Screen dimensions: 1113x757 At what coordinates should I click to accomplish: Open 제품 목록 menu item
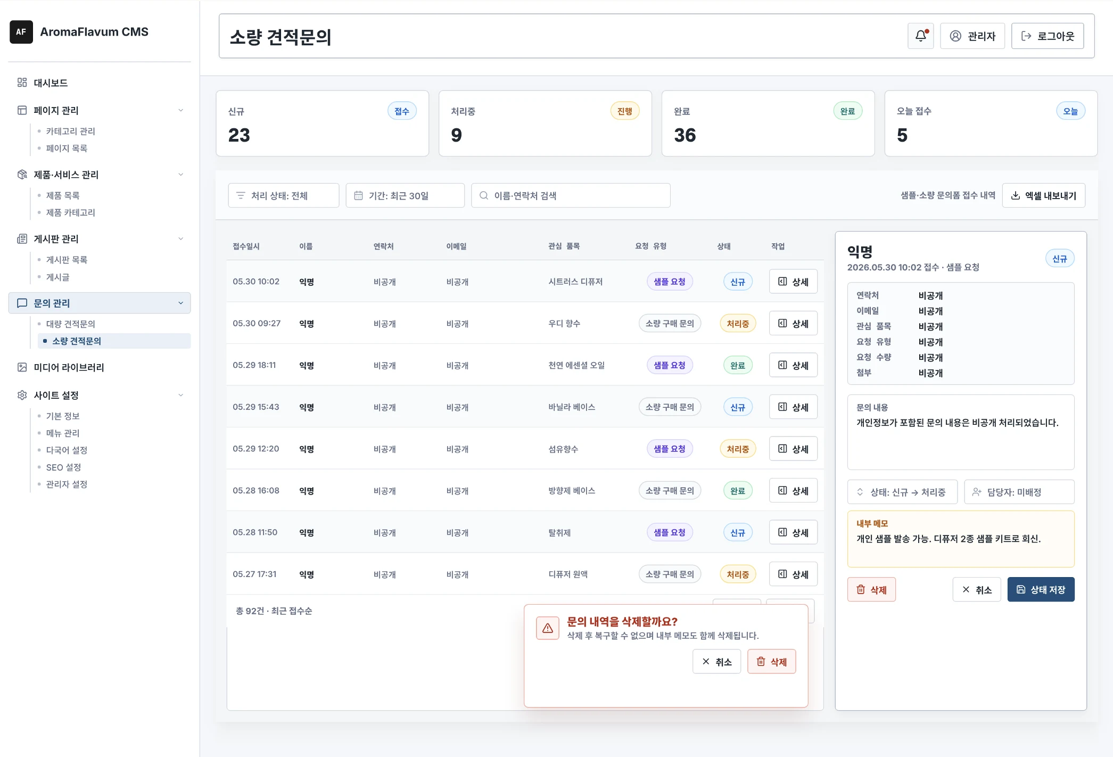tap(63, 195)
